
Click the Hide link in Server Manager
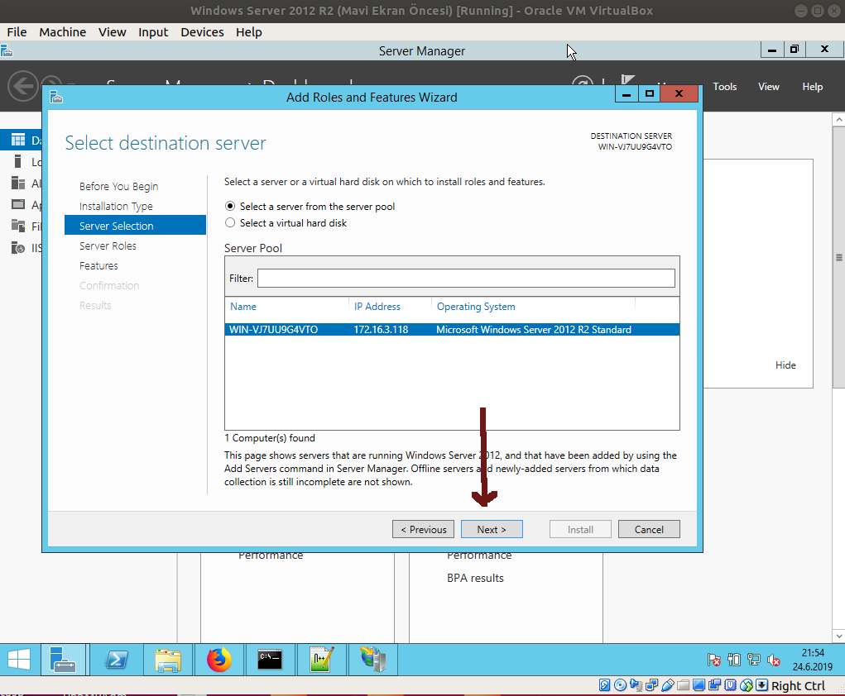(785, 365)
